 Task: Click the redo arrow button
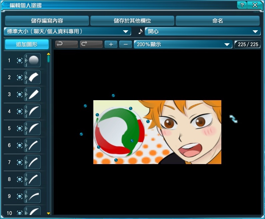(x=91, y=44)
